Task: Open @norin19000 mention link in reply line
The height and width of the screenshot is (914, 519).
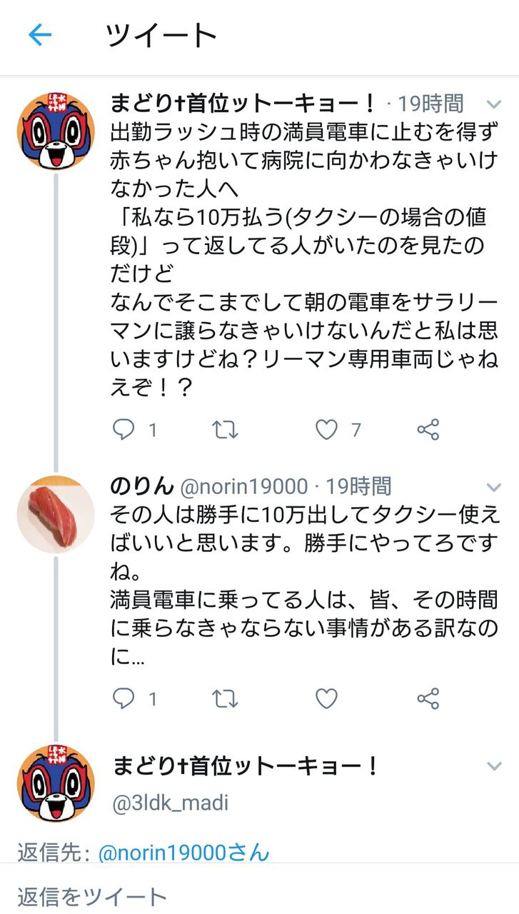Action: pos(183,852)
